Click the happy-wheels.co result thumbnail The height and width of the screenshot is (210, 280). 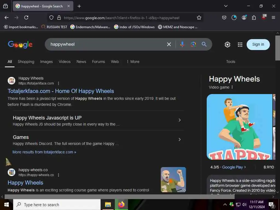click(173, 179)
